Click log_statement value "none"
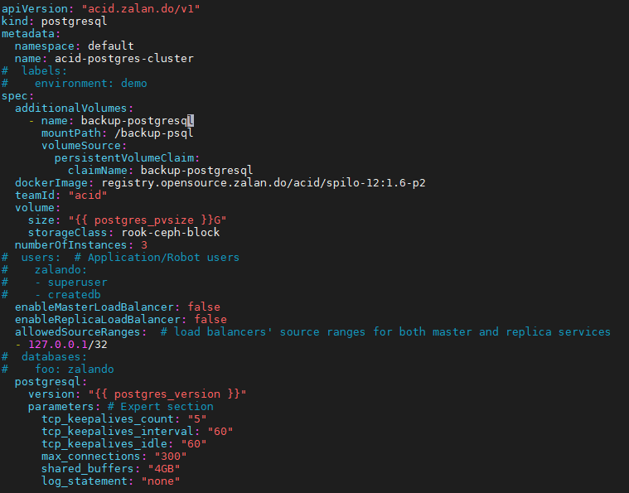 click(x=161, y=481)
